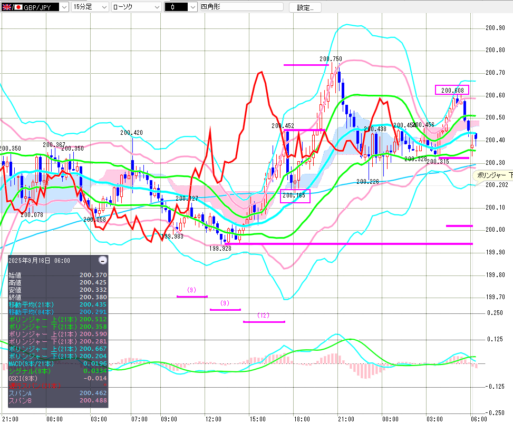Screen dimensions: 513x424
Task: Click the 始値 200.370 row
Action: pos(57,275)
